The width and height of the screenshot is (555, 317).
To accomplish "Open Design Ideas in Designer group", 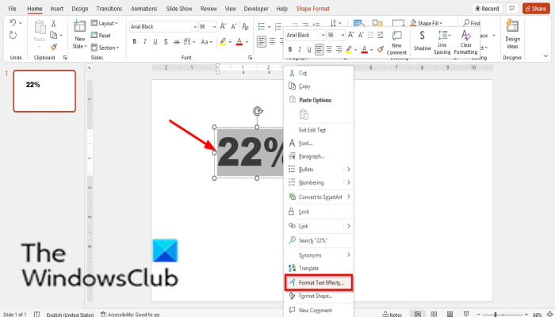I will [512, 34].
